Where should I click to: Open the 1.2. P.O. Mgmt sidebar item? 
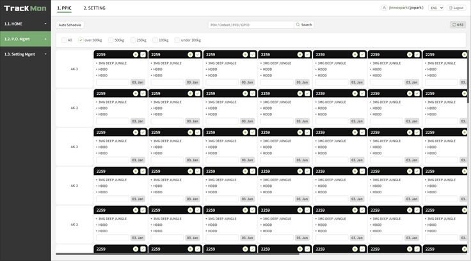25,39
